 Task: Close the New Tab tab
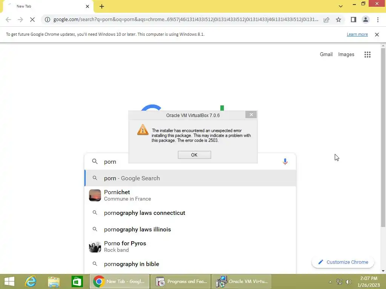pos(87,6)
